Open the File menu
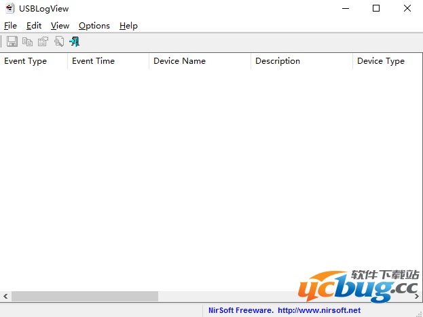The image size is (423, 317). 10,26
